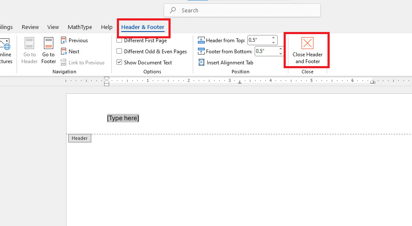Click the Header from Top icon
The width and height of the screenshot is (412, 226).
201,40
